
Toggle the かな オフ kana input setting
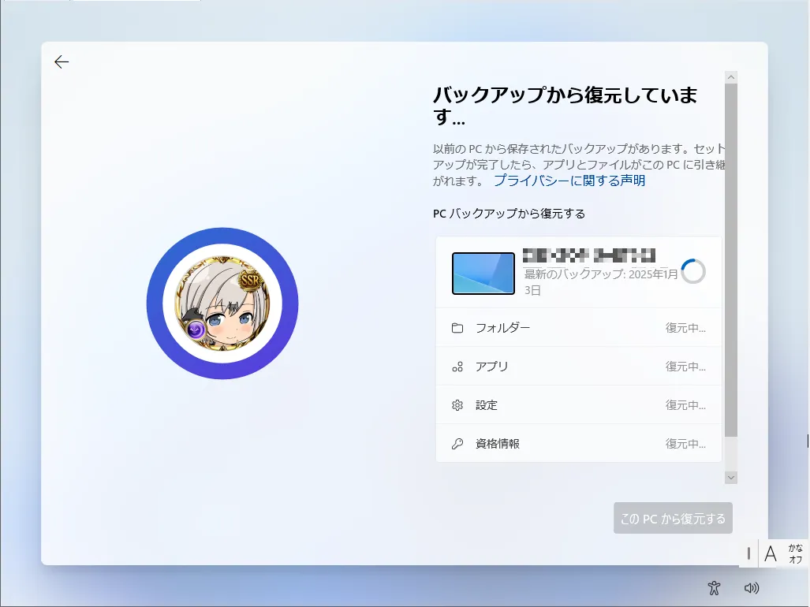tap(796, 554)
